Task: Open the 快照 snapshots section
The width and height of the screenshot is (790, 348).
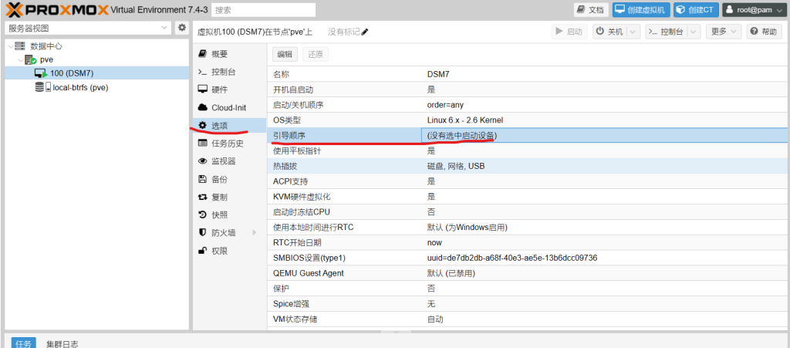Action: [x=219, y=215]
